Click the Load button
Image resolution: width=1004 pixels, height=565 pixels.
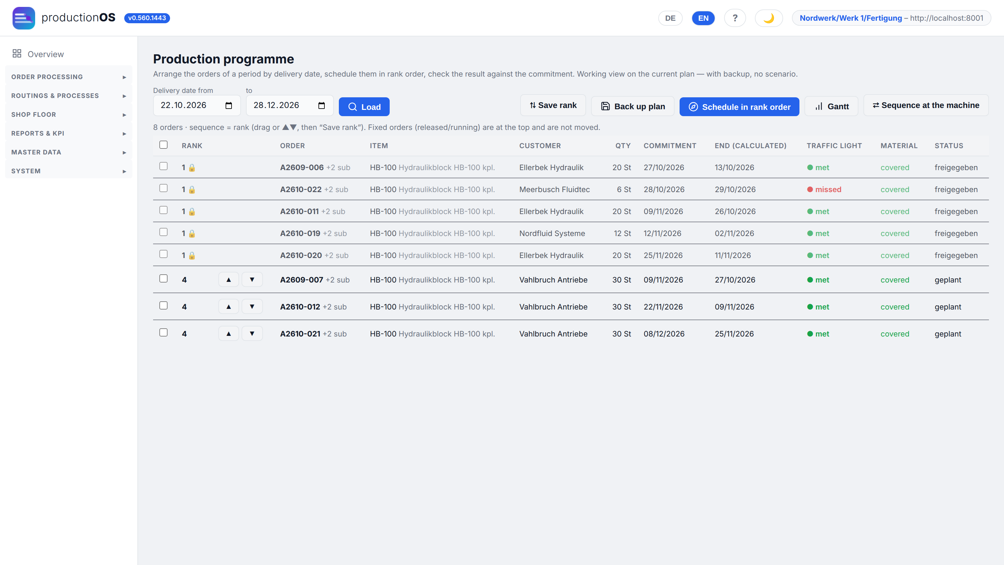click(364, 106)
